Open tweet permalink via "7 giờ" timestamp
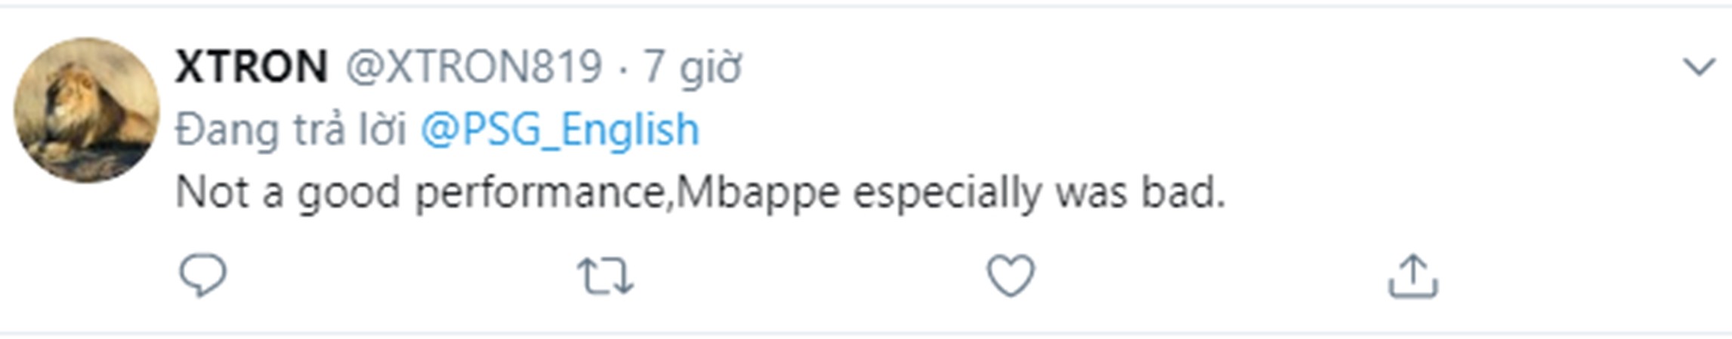The image size is (1732, 339). [693, 67]
